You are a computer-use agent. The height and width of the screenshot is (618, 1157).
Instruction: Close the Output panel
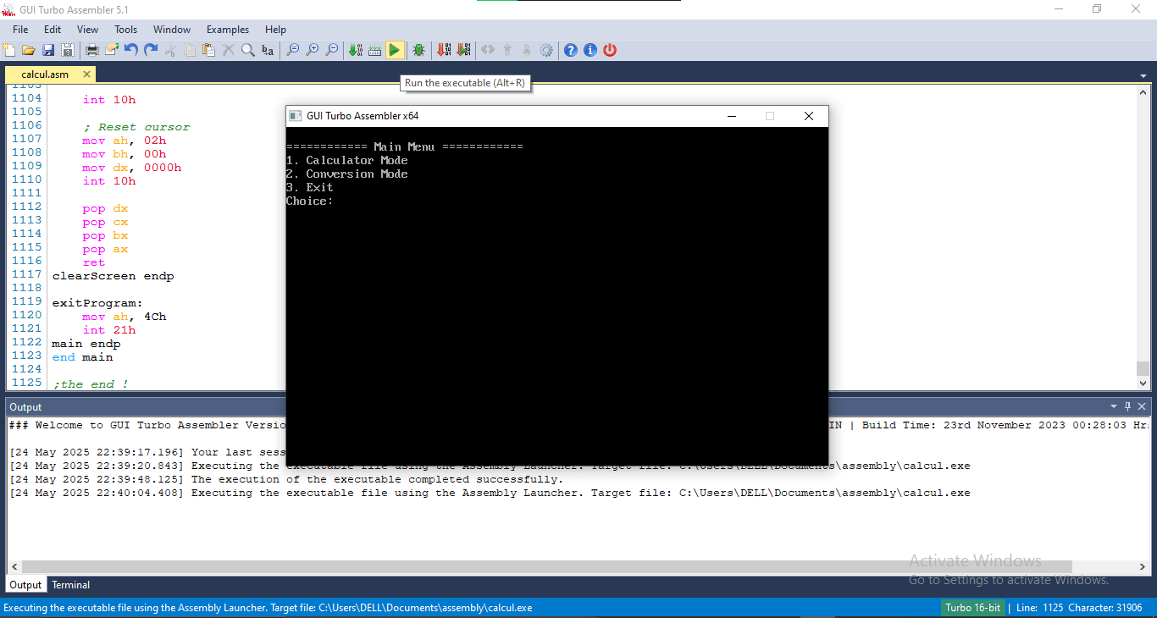point(1142,406)
